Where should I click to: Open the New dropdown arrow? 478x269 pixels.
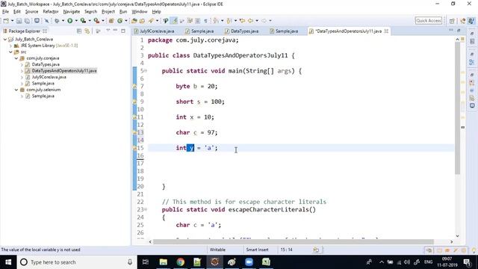click(12, 21)
